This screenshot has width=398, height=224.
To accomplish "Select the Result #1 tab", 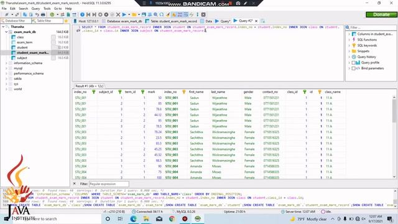I will 89,86.
